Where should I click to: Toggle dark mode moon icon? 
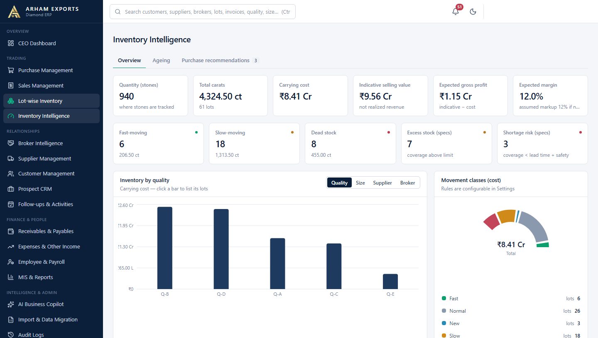click(x=473, y=12)
